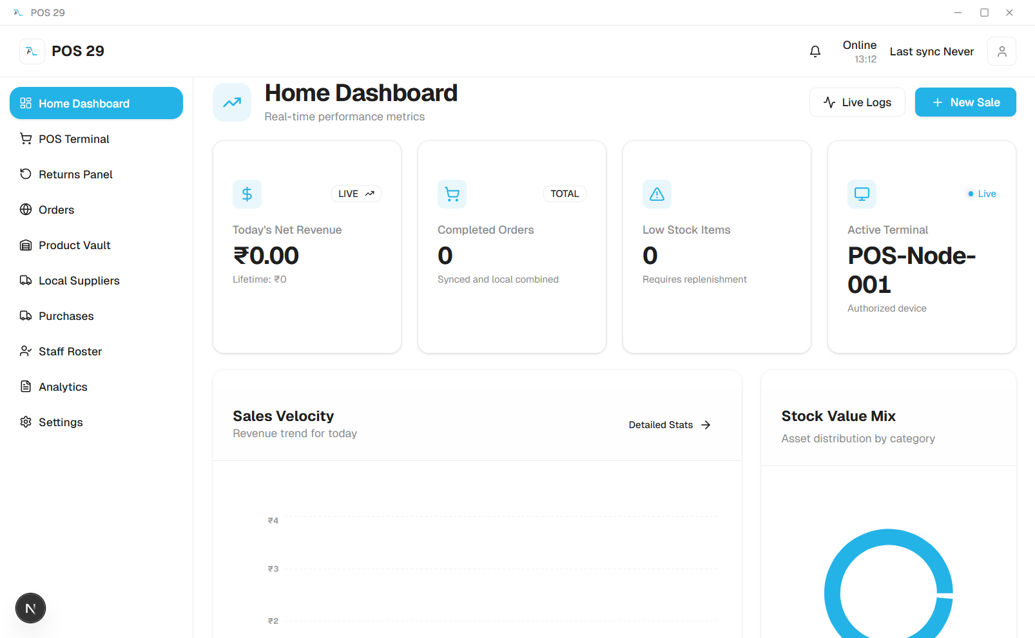Click the Synced and local combined text
The width and height of the screenshot is (1035, 638).
pyautogui.click(x=498, y=279)
